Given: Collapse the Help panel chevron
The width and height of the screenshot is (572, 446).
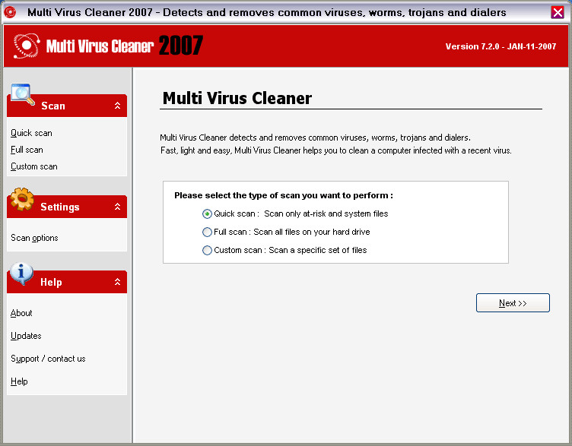Looking at the screenshot, I should (x=117, y=282).
